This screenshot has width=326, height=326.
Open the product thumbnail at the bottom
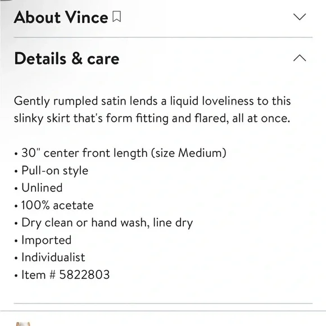point(23,324)
